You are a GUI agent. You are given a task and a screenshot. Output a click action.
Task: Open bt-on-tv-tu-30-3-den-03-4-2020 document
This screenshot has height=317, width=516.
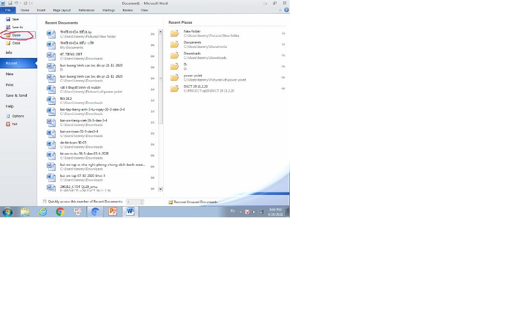click(101, 156)
